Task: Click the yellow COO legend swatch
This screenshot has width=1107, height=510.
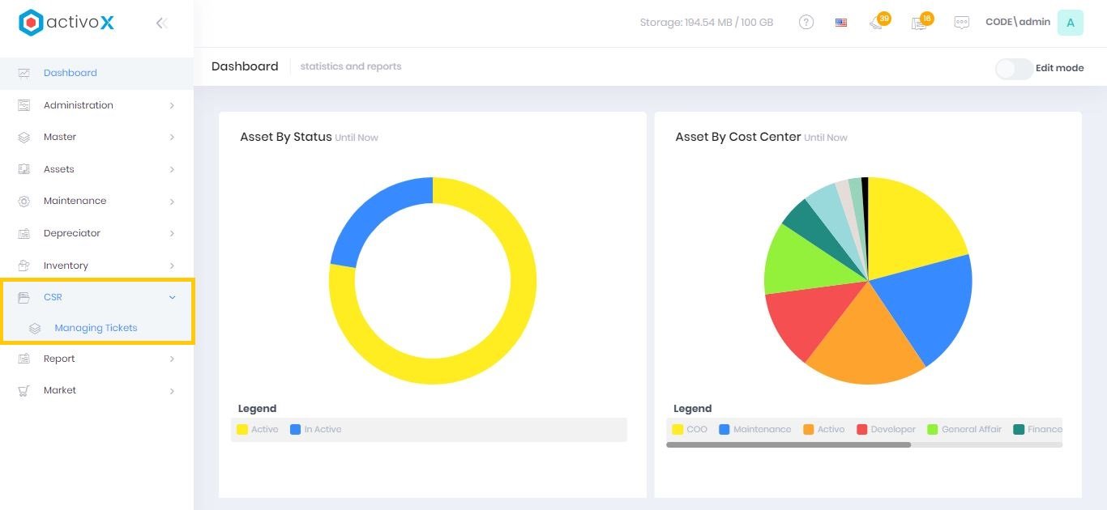Action: 677,429
